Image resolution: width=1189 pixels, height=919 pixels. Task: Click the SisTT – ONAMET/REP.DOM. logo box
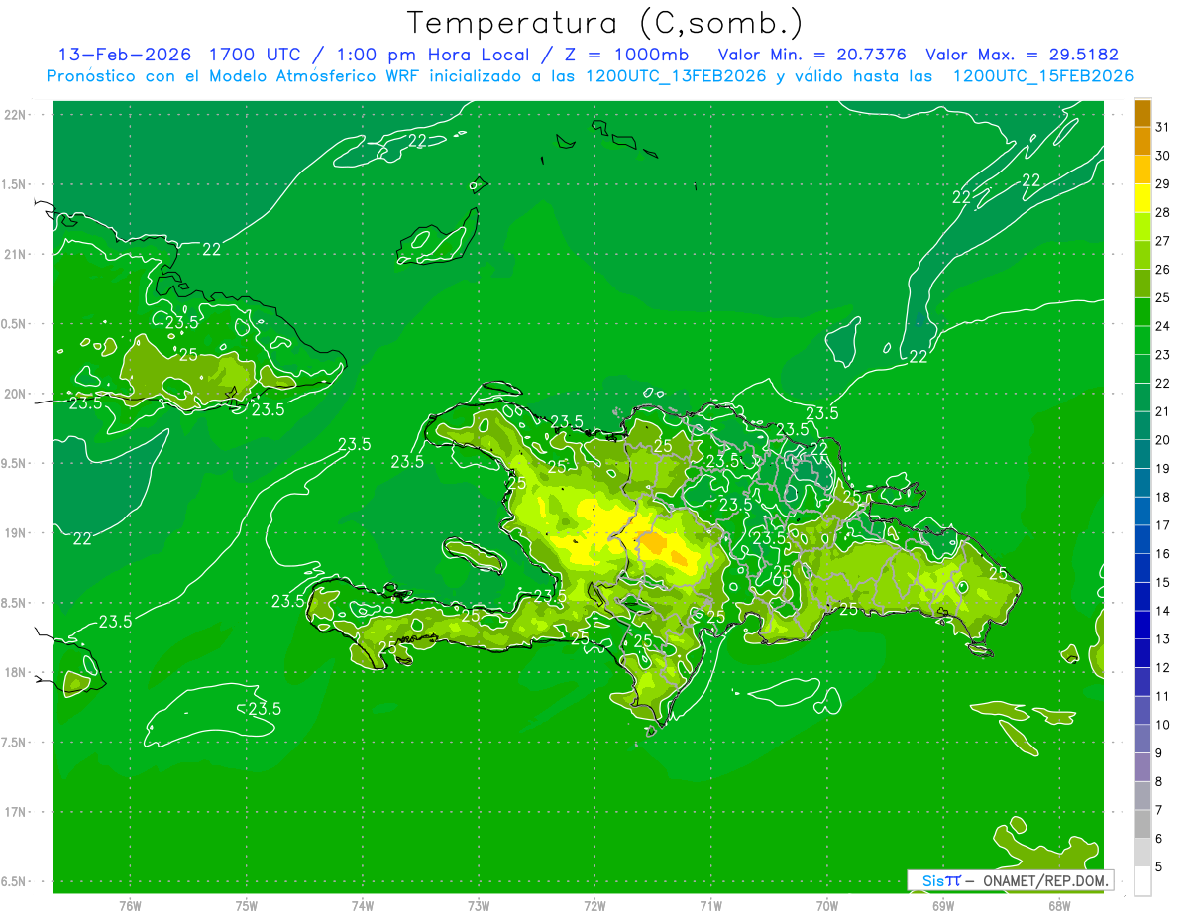(x=1011, y=880)
